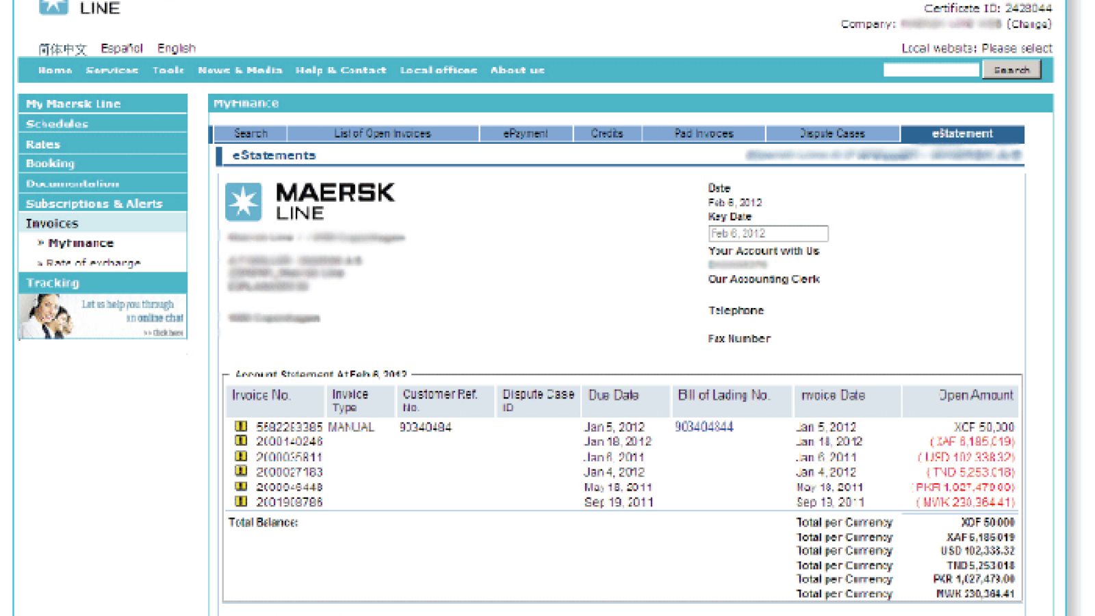This screenshot has height=616, width=1095.
Task: Open details icon for invoice 2001908786
Action: tap(240, 502)
